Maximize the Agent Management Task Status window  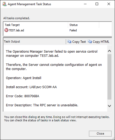tap(97, 4)
